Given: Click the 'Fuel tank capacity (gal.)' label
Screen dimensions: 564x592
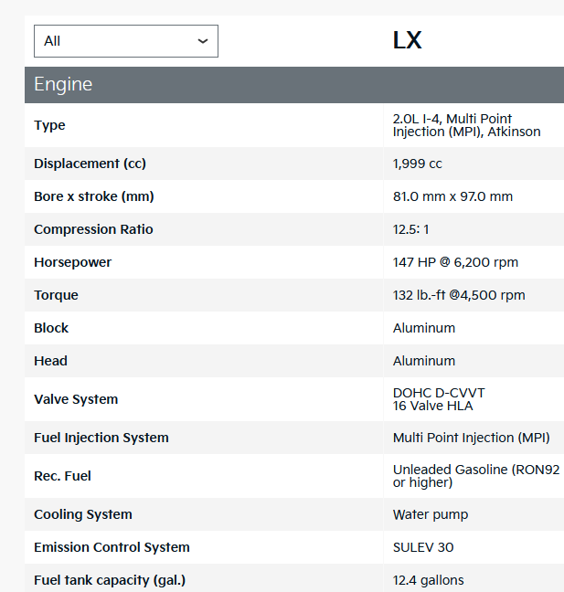Looking at the screenshot, I should click(x=110, y=580).
